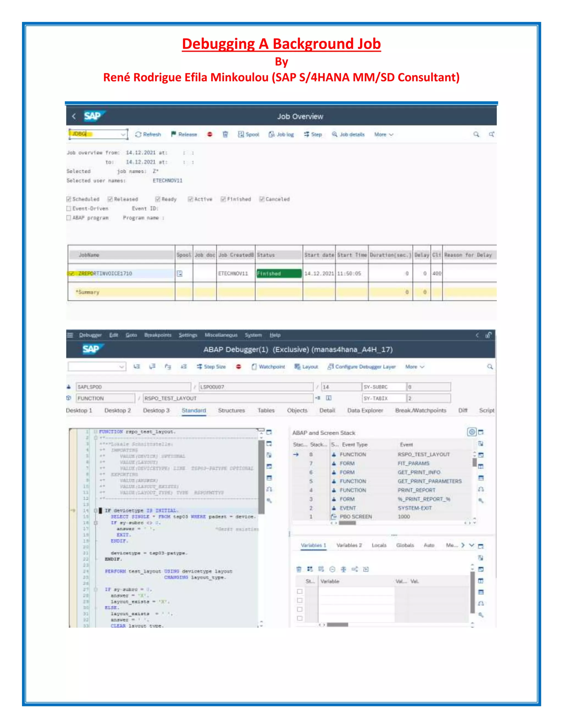Image resolution: width=563 pixels, height=728 pixels.
Task: Toggle the Active checkbox
Action: 191,199
